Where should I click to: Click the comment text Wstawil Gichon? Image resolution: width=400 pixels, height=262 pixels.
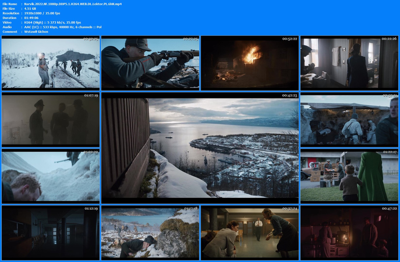(x=36, y=31)
